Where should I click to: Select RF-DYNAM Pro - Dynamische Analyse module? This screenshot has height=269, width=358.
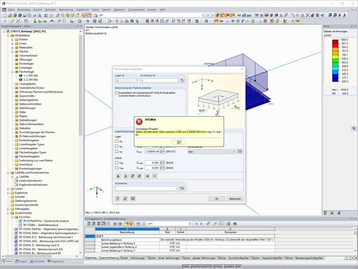click(46, 221)
